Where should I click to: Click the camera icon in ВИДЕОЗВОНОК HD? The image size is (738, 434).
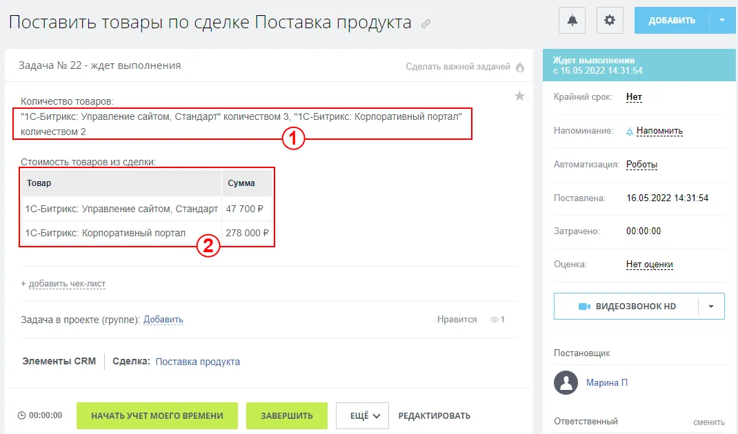(x=584, y=307)
